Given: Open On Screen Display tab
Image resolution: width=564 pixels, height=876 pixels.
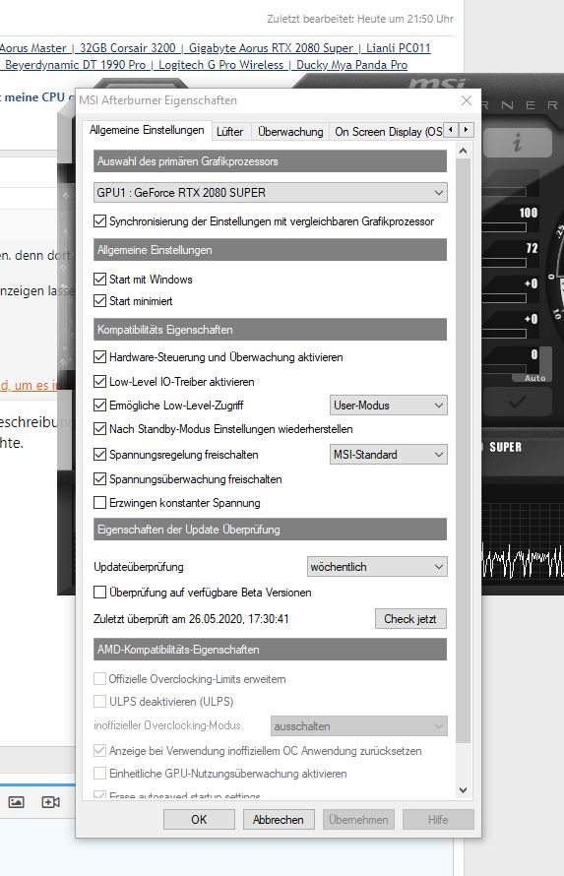Looking at the screenshot, I should coord(388,132).
